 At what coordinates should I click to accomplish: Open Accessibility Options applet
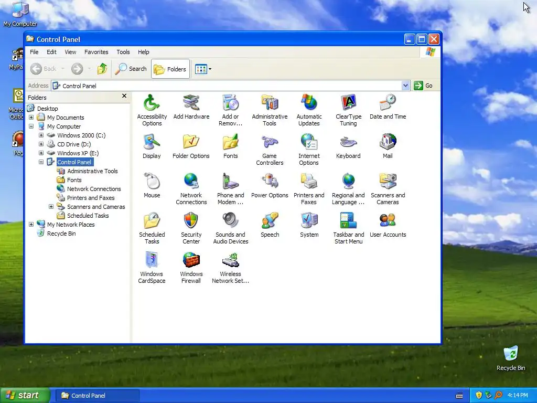pos(152,110)
